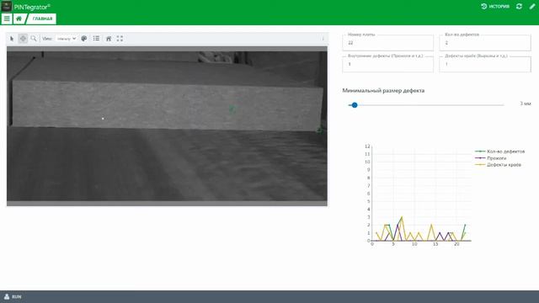Click the Номер плиты input field
539x303 pixels.
387,43
